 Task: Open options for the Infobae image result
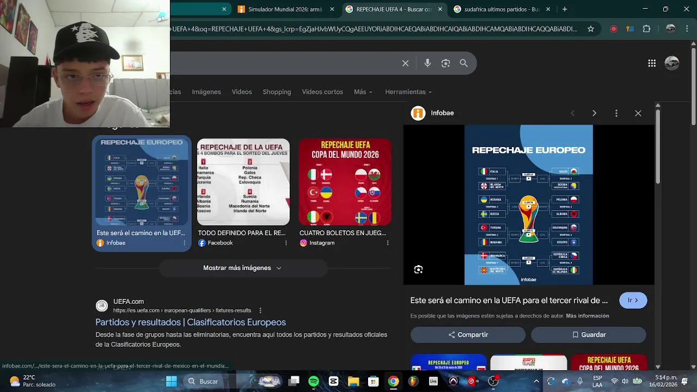[184, 243]
